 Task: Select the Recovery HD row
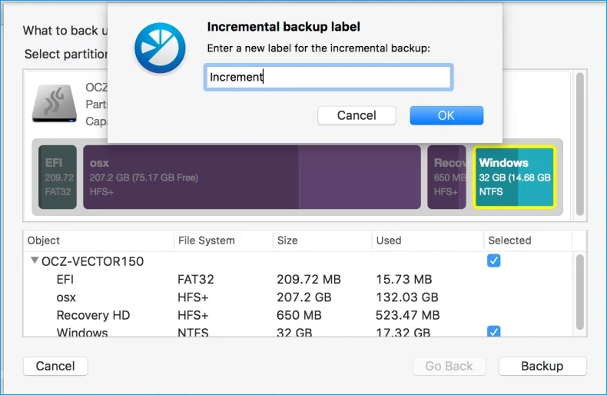pos(298,315)
